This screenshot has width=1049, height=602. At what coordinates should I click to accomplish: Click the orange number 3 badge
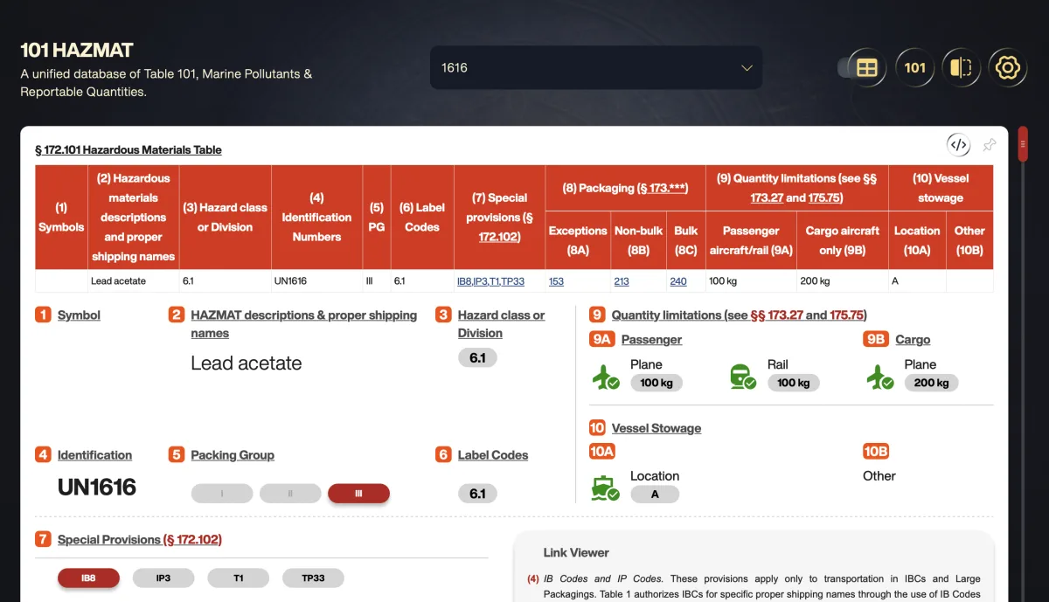(443, 315)
